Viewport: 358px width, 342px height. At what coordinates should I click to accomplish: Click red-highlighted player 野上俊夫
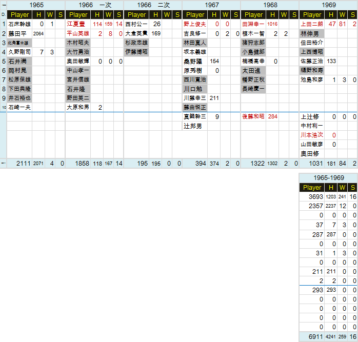(195, 24)
